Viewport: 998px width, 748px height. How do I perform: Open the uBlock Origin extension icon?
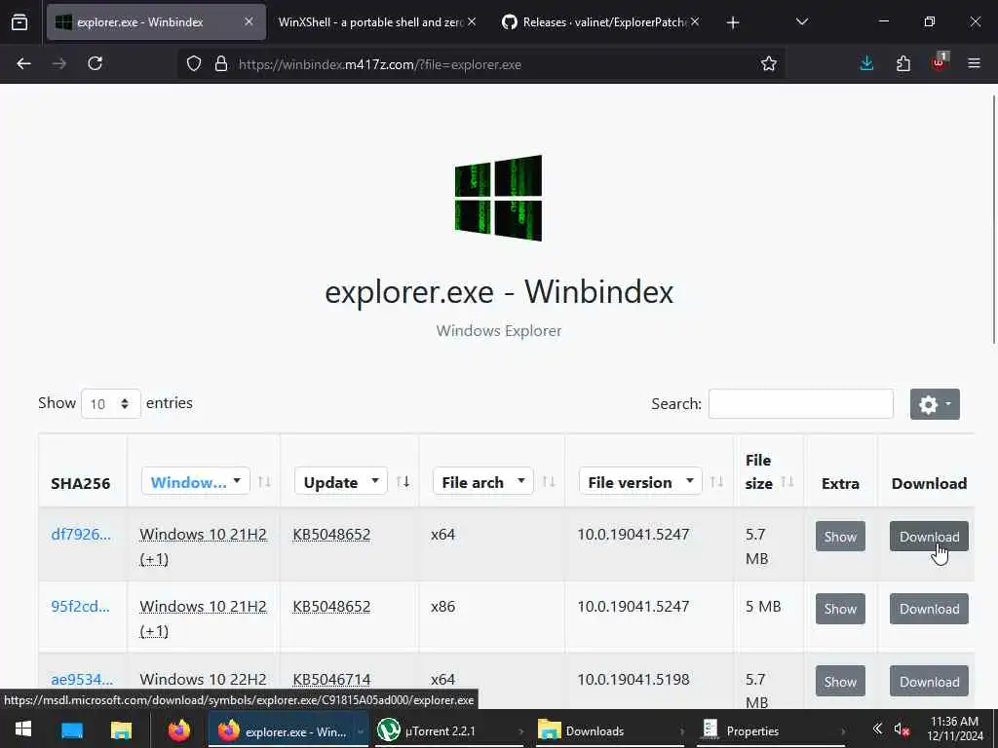pyautogui.click(x=940, y=62)
